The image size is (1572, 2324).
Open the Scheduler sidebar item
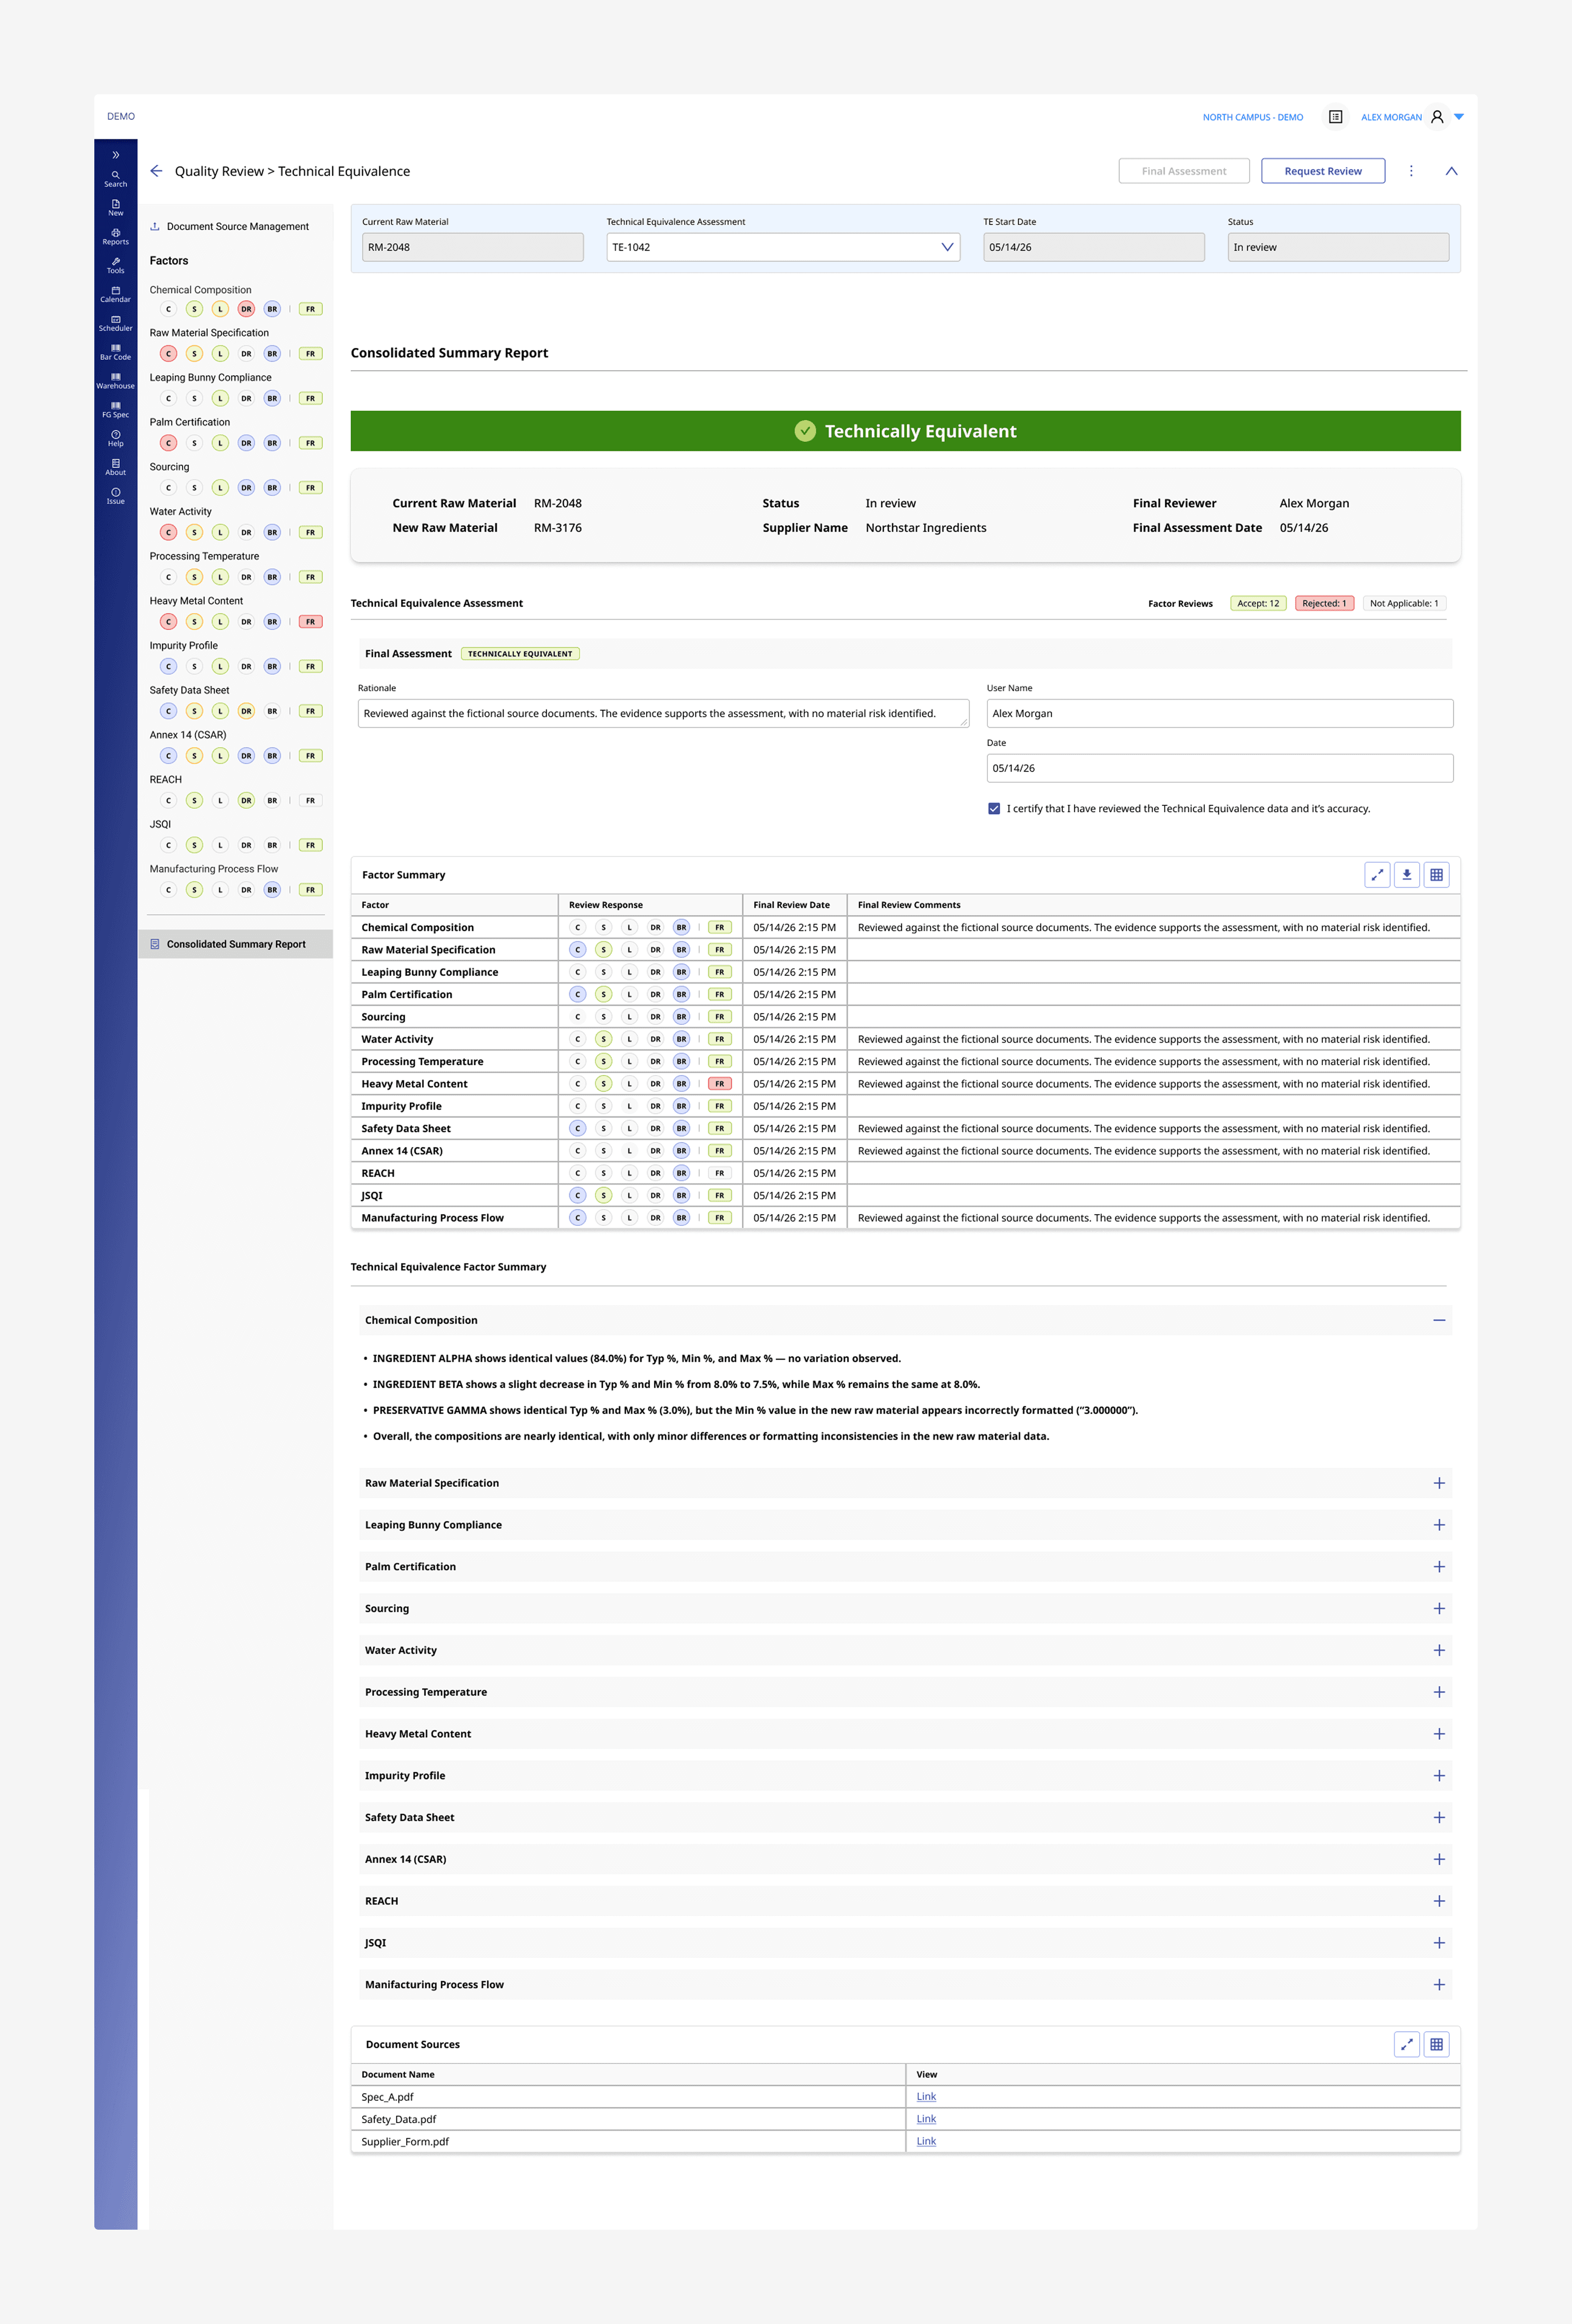click(115, 323)
